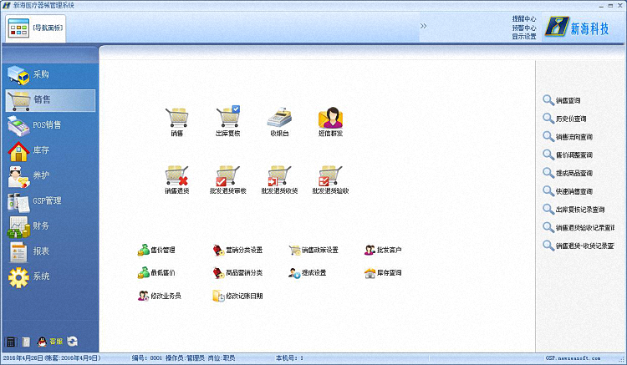The image size is (627, 365).
Task: Open 销售退货验收记录查询 link
Action: (x=579, y=228)
